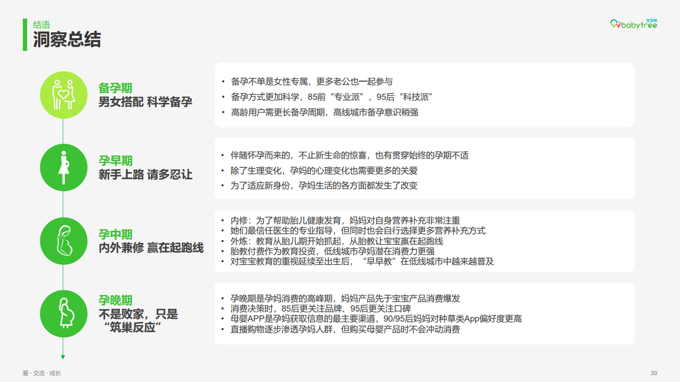Click the timeline arrow at bottom

(63, 357)
